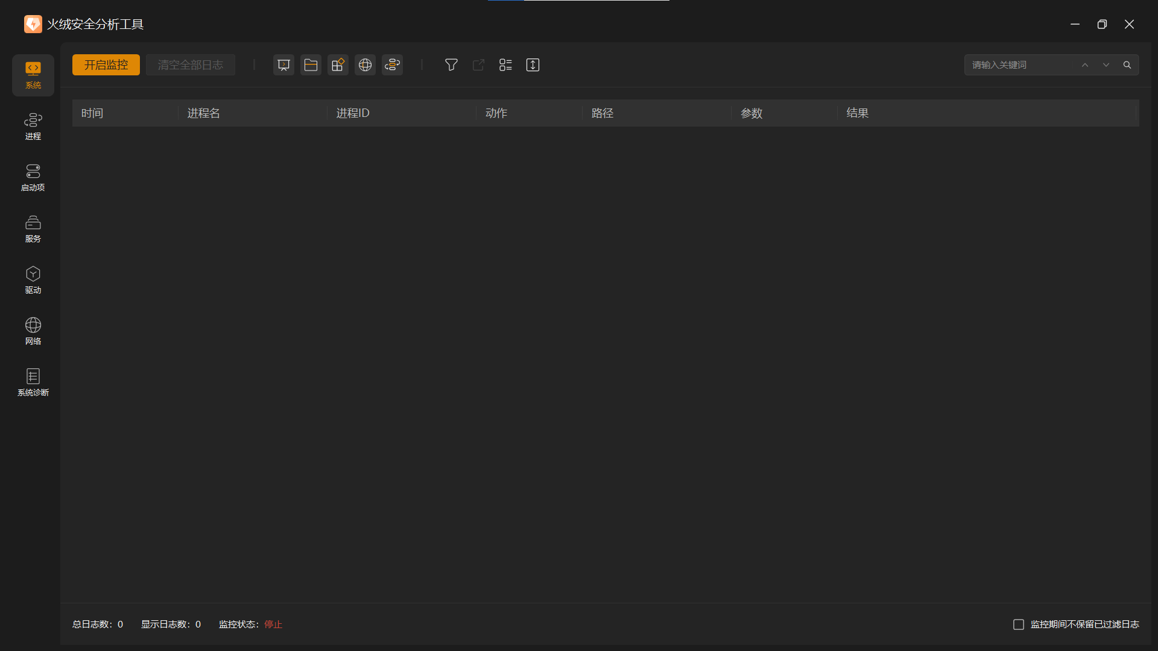This screenshot has height=651, width=1158.
Task: Click the auto-scroll vertical arrows icon
Action: pos(533,65)
